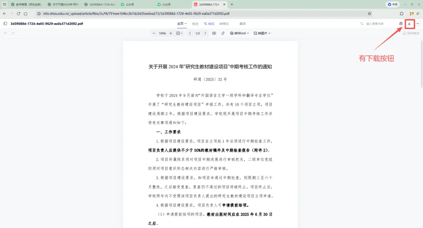This screenshot has height=228, width=423.
Task: Go to browser home page
Action: pos(25,13)
